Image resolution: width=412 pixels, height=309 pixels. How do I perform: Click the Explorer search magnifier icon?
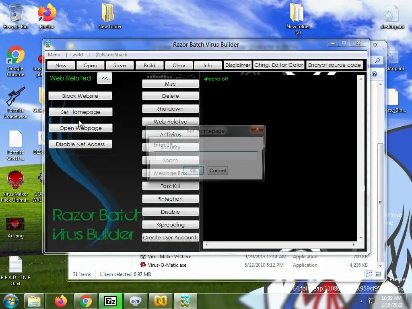(377, 61)
